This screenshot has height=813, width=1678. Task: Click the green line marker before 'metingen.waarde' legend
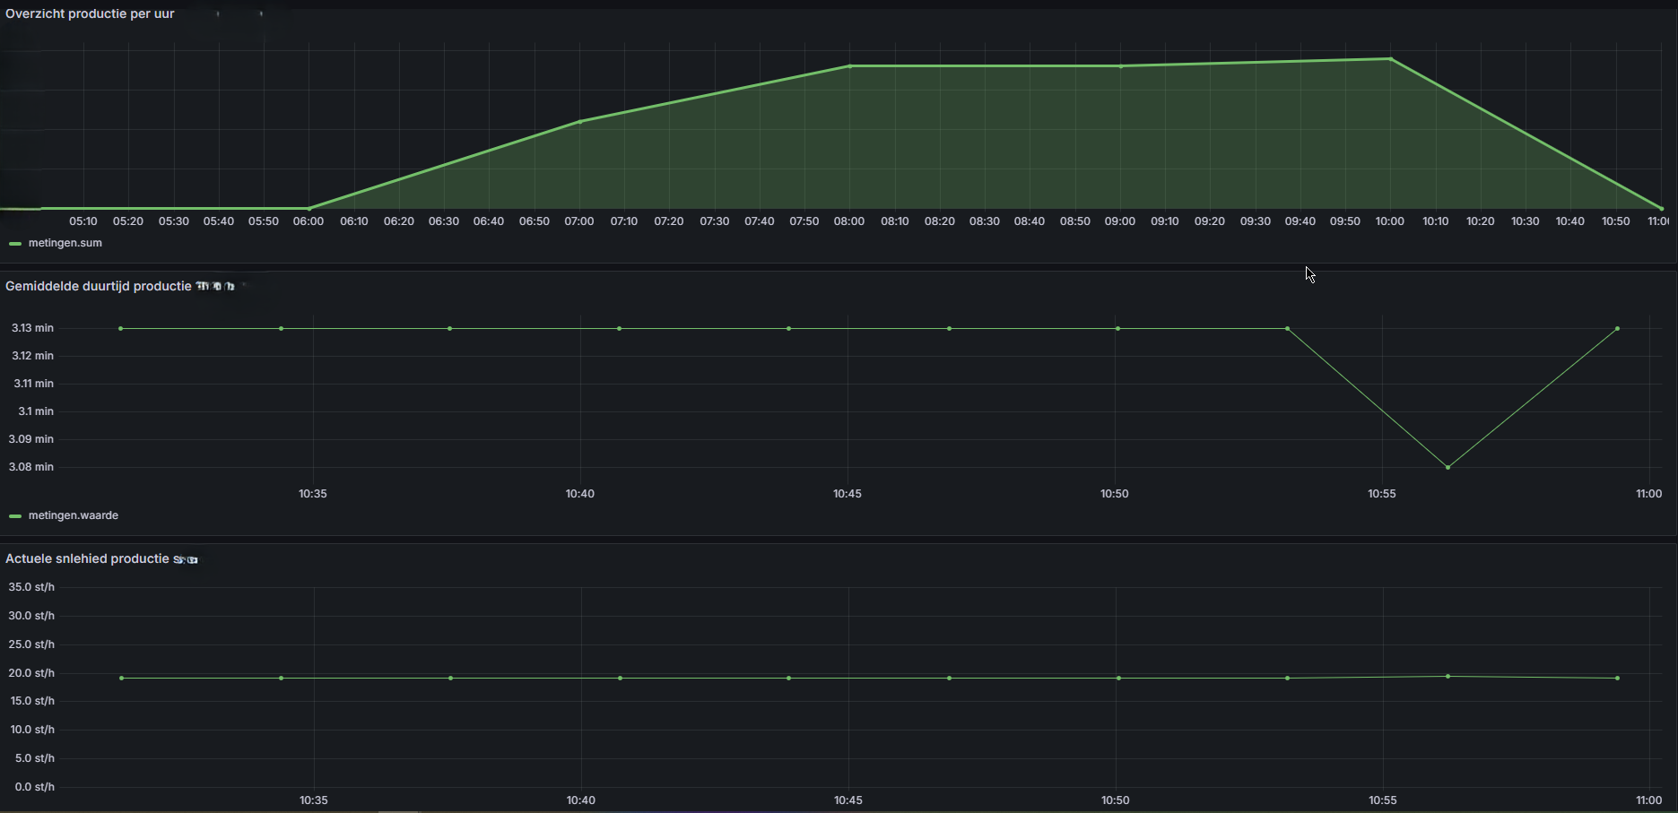pyautogui.click(x=15, y=515)
